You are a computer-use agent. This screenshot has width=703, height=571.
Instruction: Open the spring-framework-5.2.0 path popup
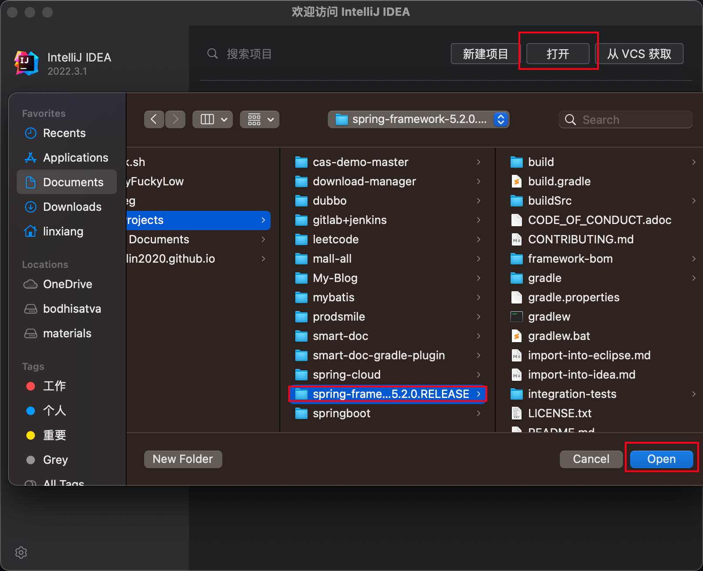418,119
